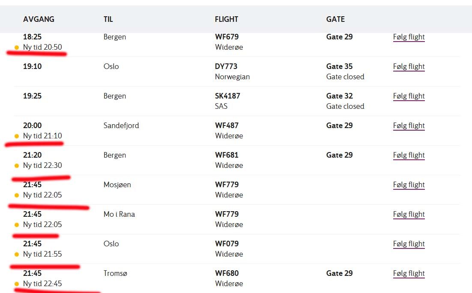
Task: Click the yellow delay dot on the Sandefjord row
Action: pyautogui.click(x=17, y=136)
